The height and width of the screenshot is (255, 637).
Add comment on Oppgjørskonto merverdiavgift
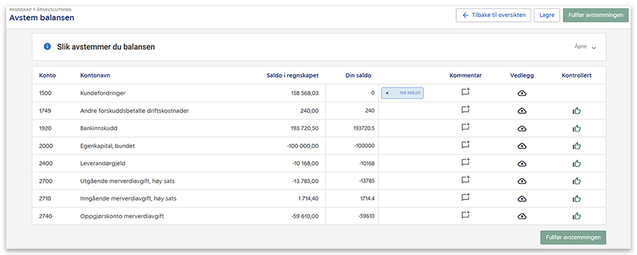point(465,216)
